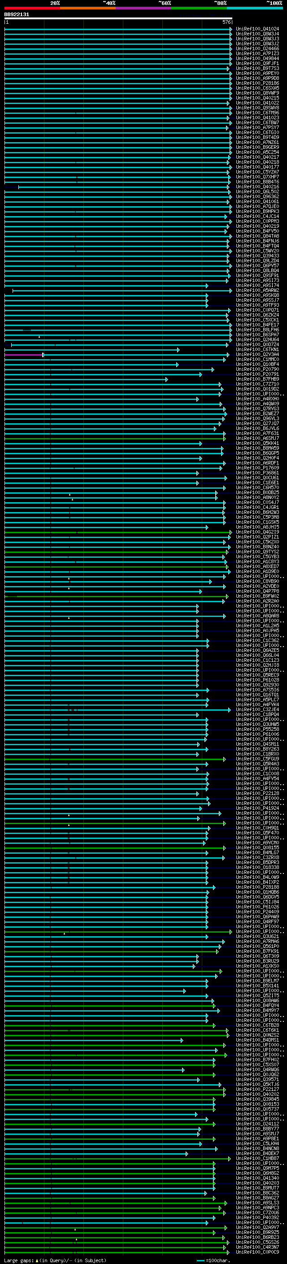Click the orange ~40% identity legend bar
287x1264 pixels.
pyautogui.click(x=88, y=8)
